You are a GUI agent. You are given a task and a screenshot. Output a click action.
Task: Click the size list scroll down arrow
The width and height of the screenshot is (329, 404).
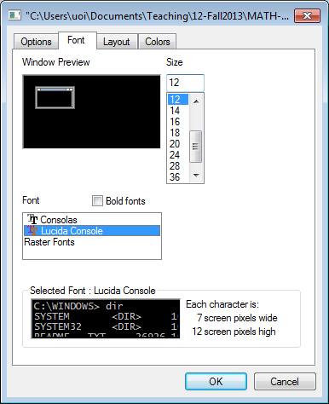pos(196,176)
